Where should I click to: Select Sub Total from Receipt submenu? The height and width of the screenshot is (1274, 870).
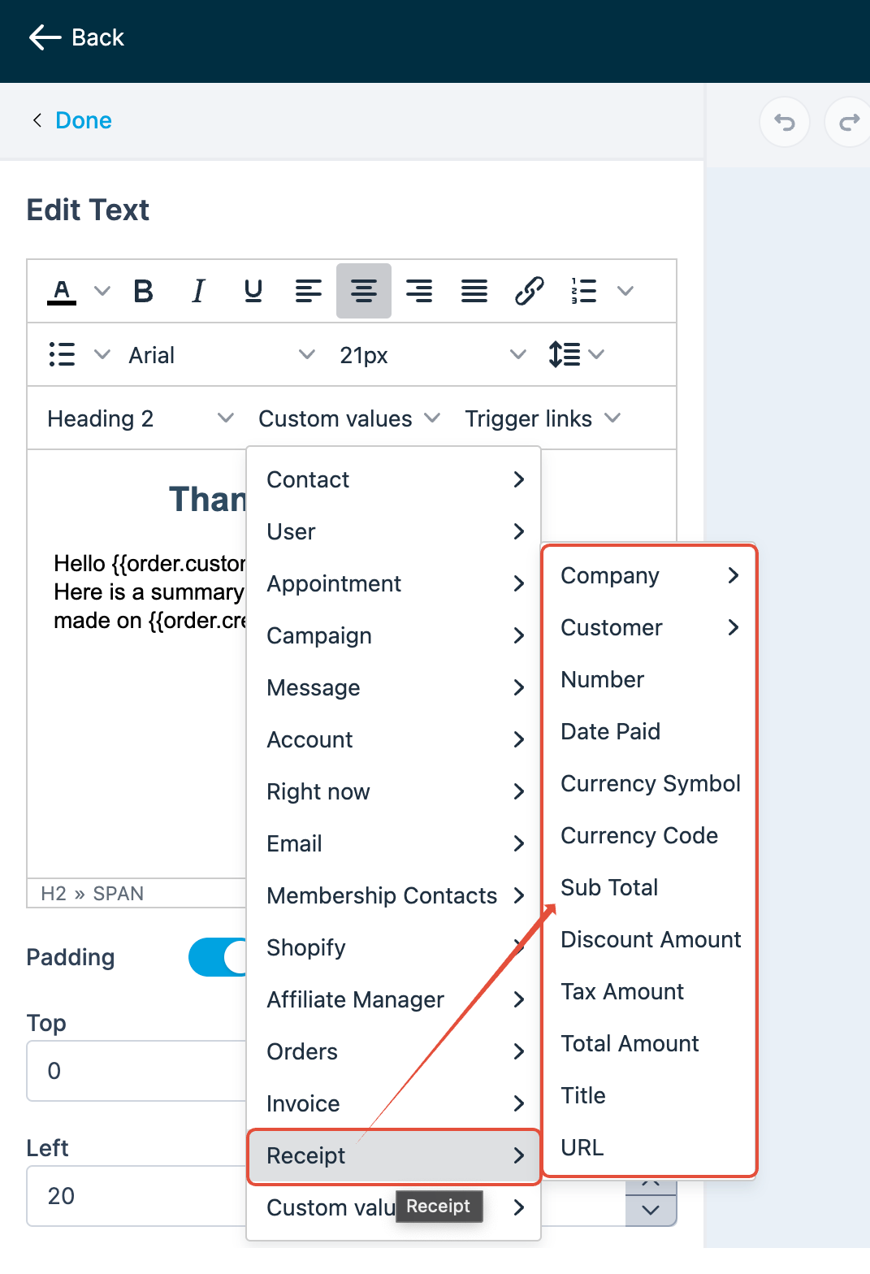609,887
